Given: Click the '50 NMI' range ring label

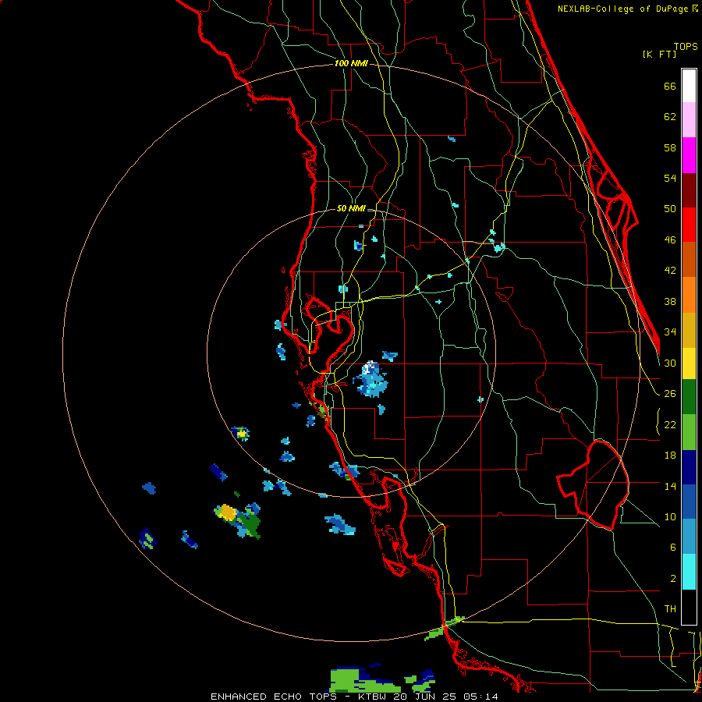Looking at the screenshot, I should tap(351, 208).
